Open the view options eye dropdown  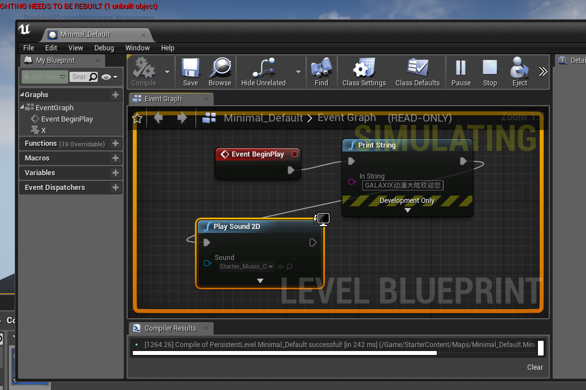point(110,77)
